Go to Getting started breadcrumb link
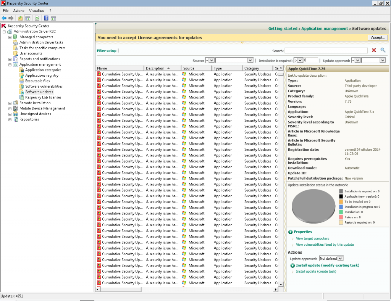Screen dimensions: 391x301 point(283,28)
